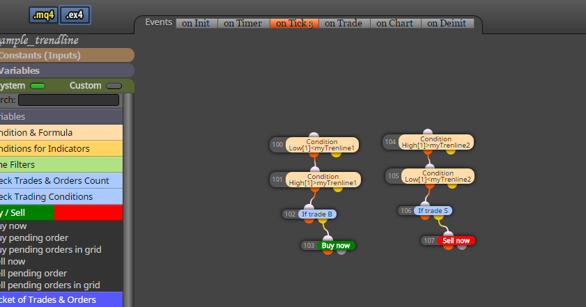Switch to on Trade events tab
The height and width of the screenshot is (307, 586).
coord(344,23)
